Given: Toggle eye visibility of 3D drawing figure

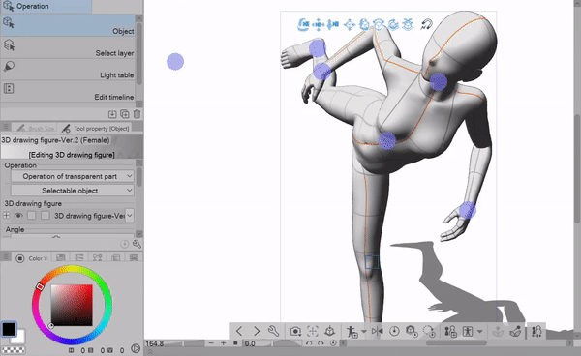Looking at the screenshot, I should (18, 216).
